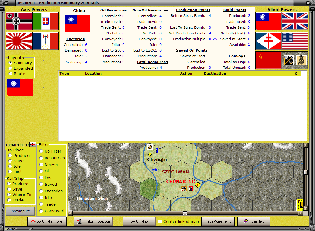Screen dimensions: 315x231
Task: Set filter to Resources
Action: click(52, 158)
